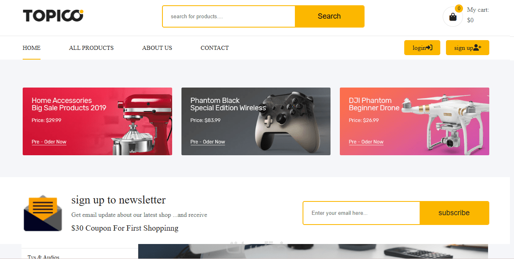
Task: Open the HOME menu item
Action: [32, 48]
